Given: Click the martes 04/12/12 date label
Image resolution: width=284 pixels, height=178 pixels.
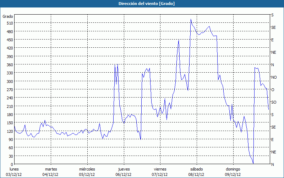Looking at the screenshot, I should 51,172.
